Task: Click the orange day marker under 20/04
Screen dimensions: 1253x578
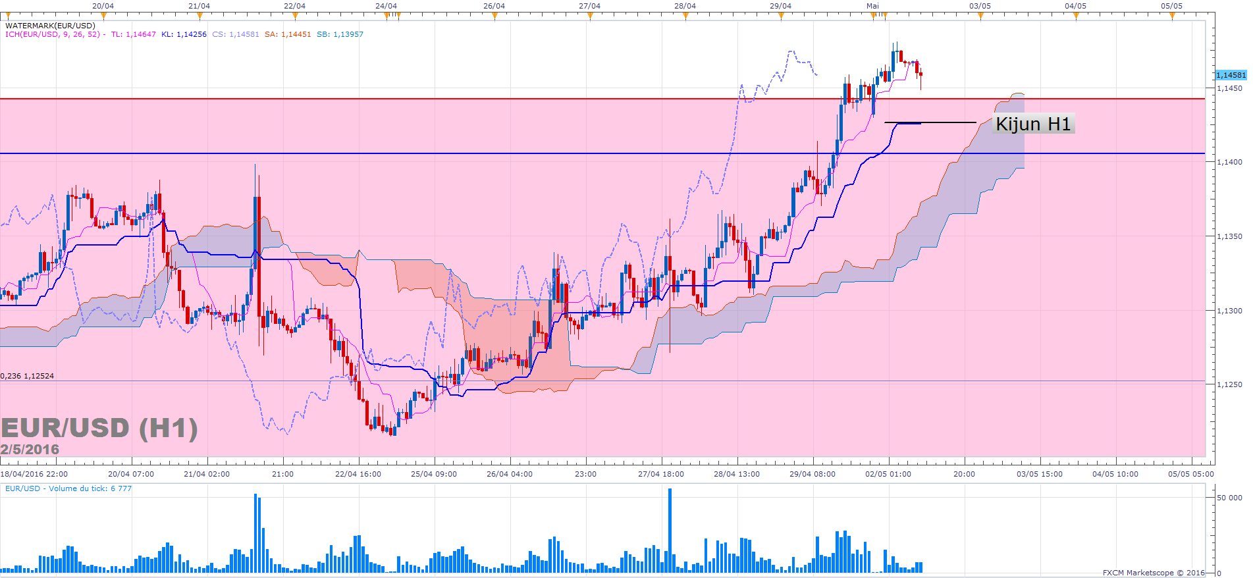Action: pyautogui.click(x=103, y=16)
